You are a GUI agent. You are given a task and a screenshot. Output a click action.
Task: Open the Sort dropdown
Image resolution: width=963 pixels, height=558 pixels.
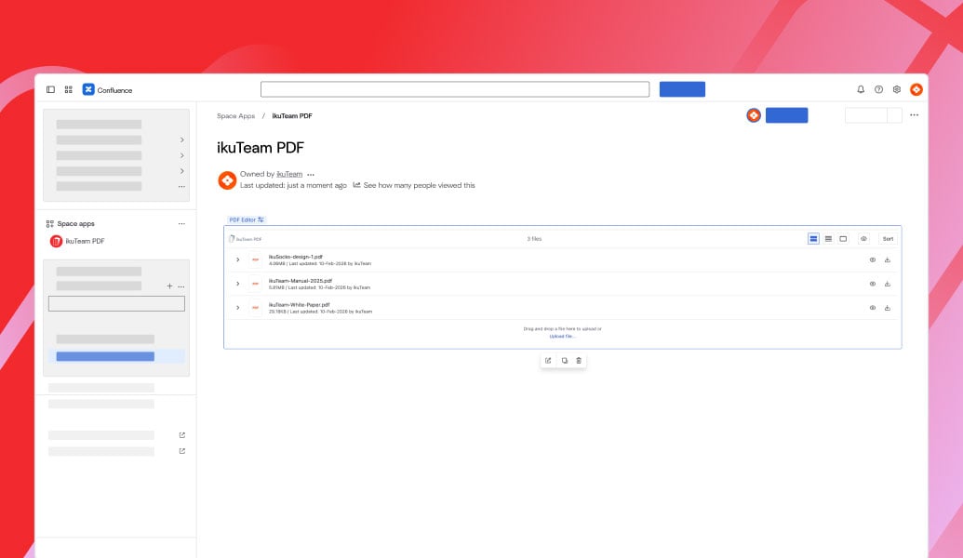coord(888,239)
